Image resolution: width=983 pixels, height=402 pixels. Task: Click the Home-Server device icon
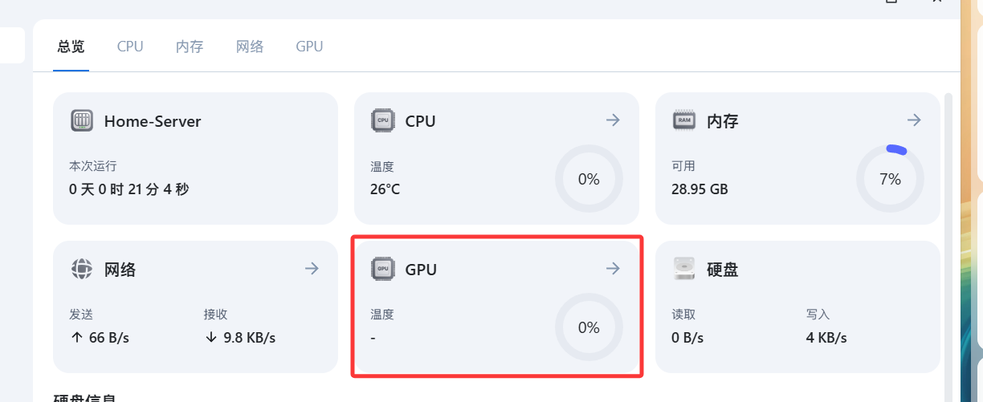point(82,121)
